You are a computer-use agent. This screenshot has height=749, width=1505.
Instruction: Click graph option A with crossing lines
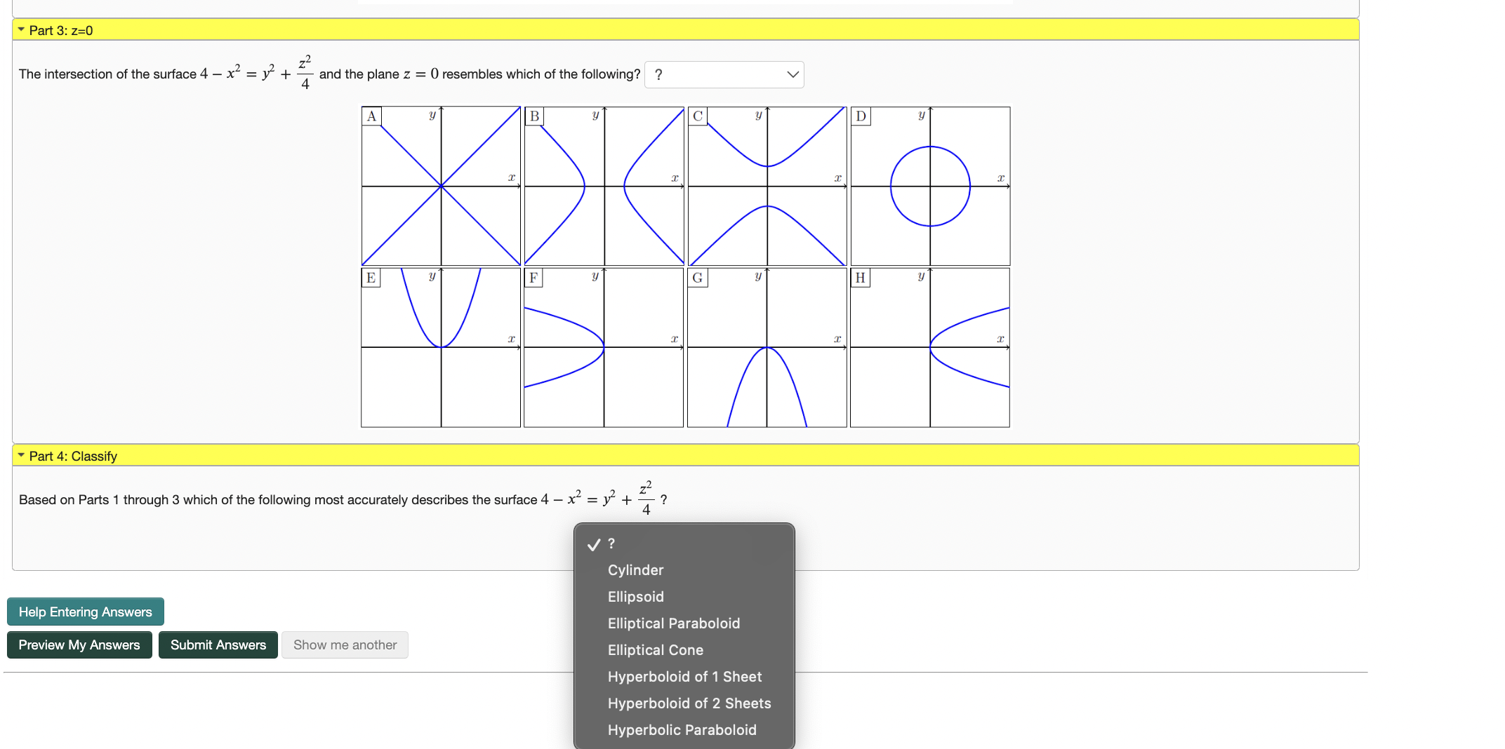[440, 185]
